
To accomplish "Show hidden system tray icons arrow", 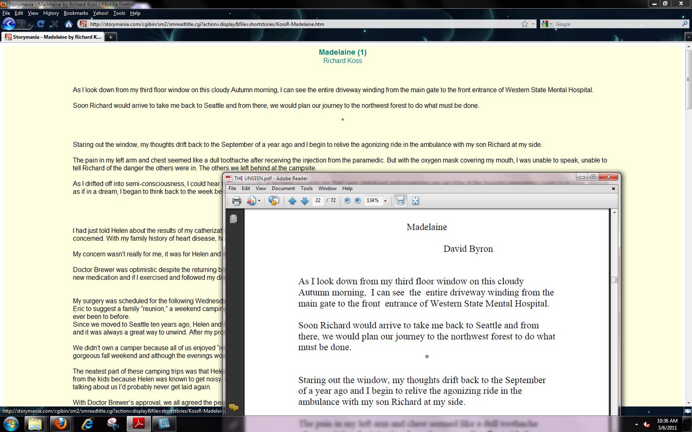I will (x=636, y=424).
